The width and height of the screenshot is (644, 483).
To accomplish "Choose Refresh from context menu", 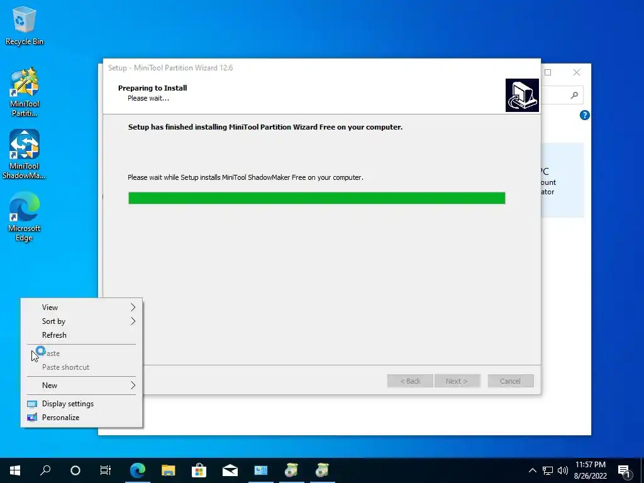I will [81, 335].
